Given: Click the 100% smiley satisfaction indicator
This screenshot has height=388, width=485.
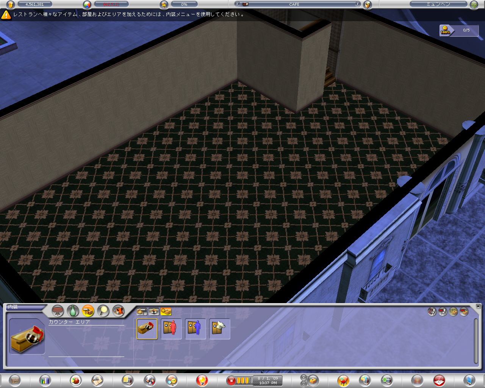Looking at the screenshot, I should coord(446,30).
